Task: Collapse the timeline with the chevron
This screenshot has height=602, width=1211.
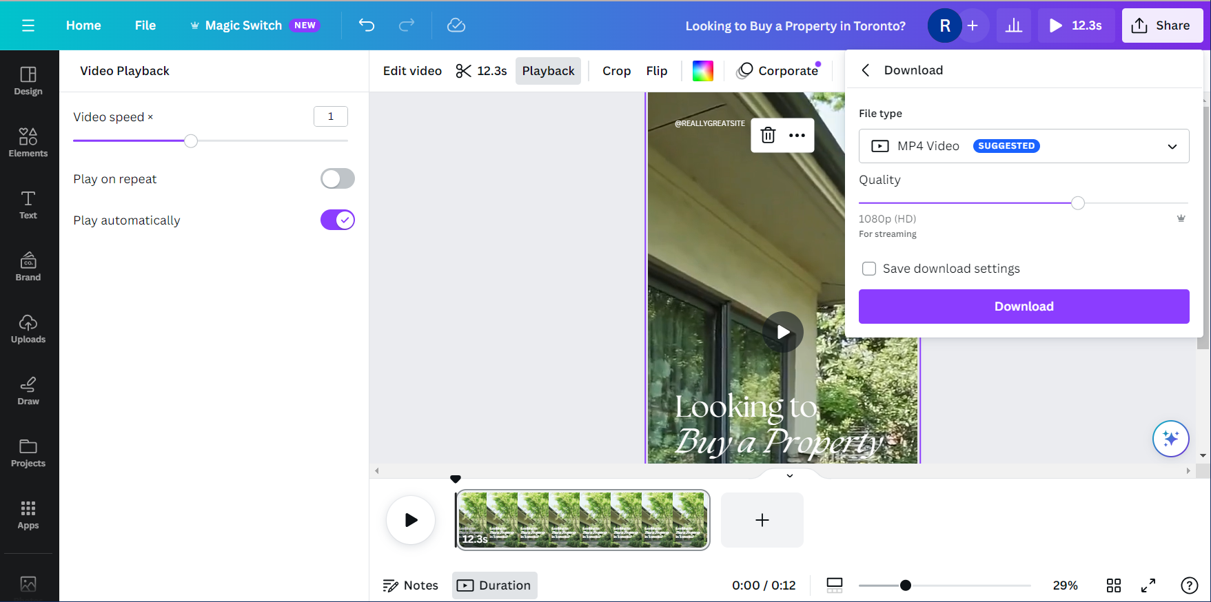Action: pos(790,475)
